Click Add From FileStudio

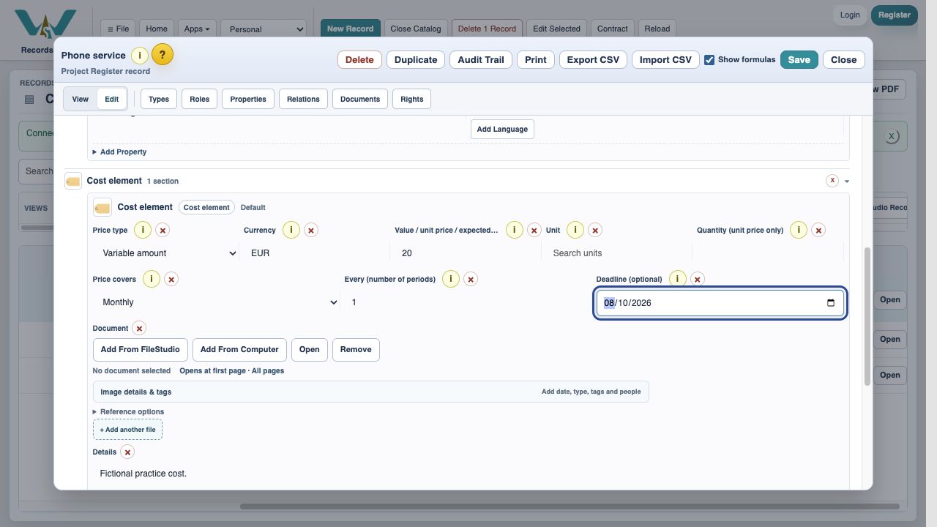[141, 349]
